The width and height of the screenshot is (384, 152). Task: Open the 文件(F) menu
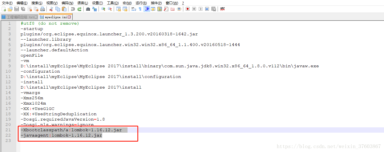(7, 3)
